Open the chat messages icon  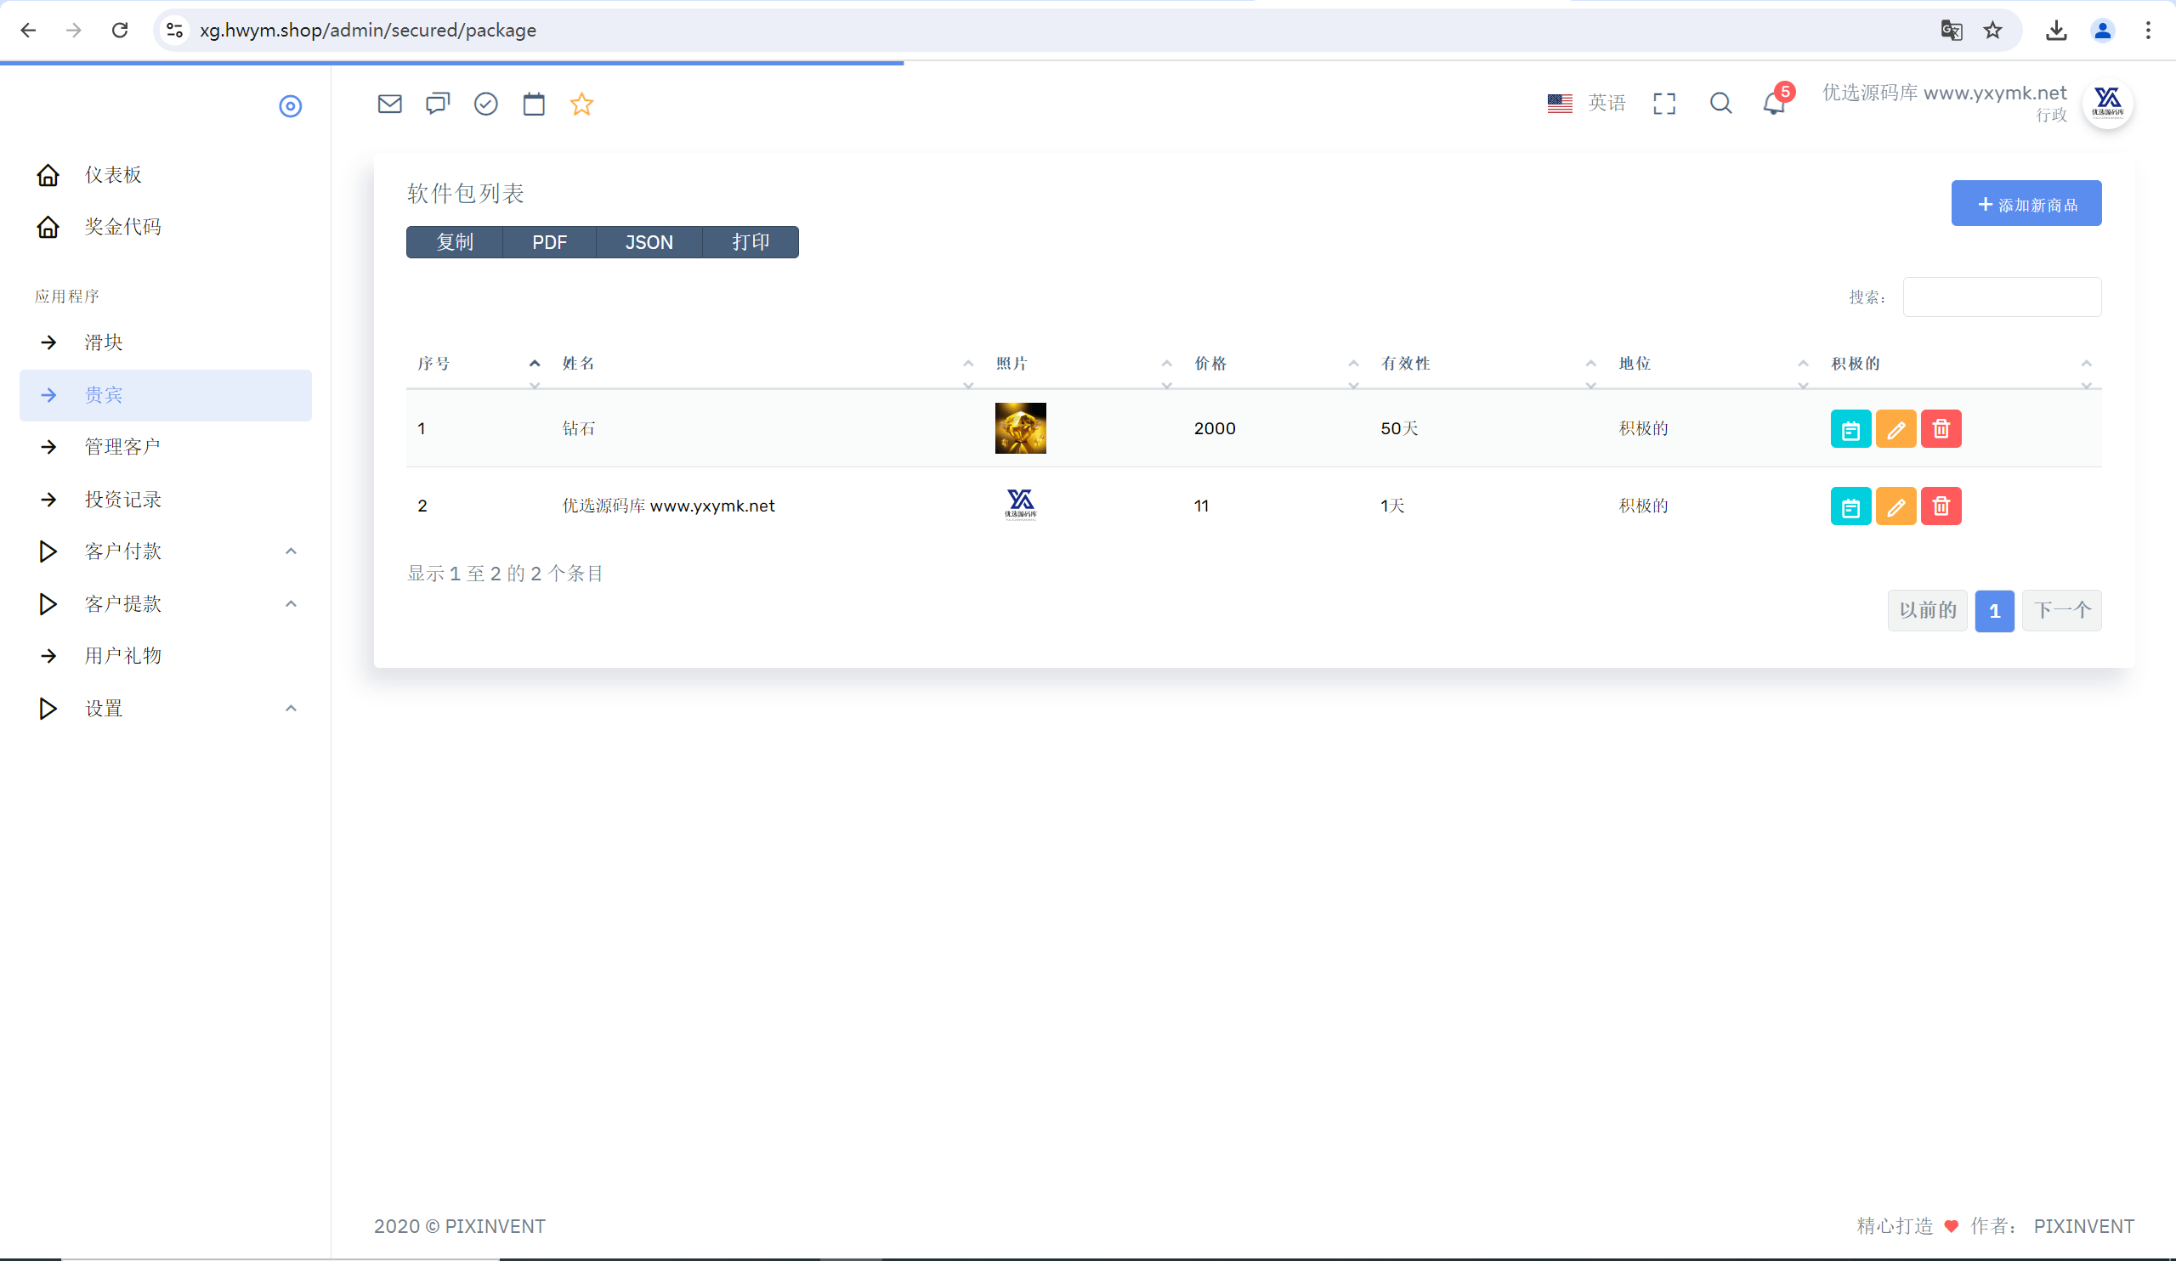(438, 105)
